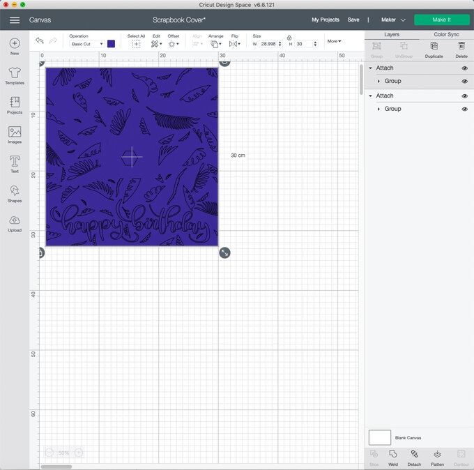Open the Images library
The width and height of the screenshot is (474, 470).
(x=15, y=135)
